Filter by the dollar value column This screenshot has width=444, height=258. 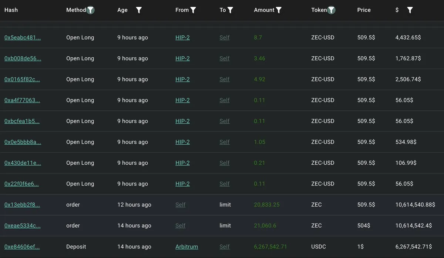coord(410,10)
